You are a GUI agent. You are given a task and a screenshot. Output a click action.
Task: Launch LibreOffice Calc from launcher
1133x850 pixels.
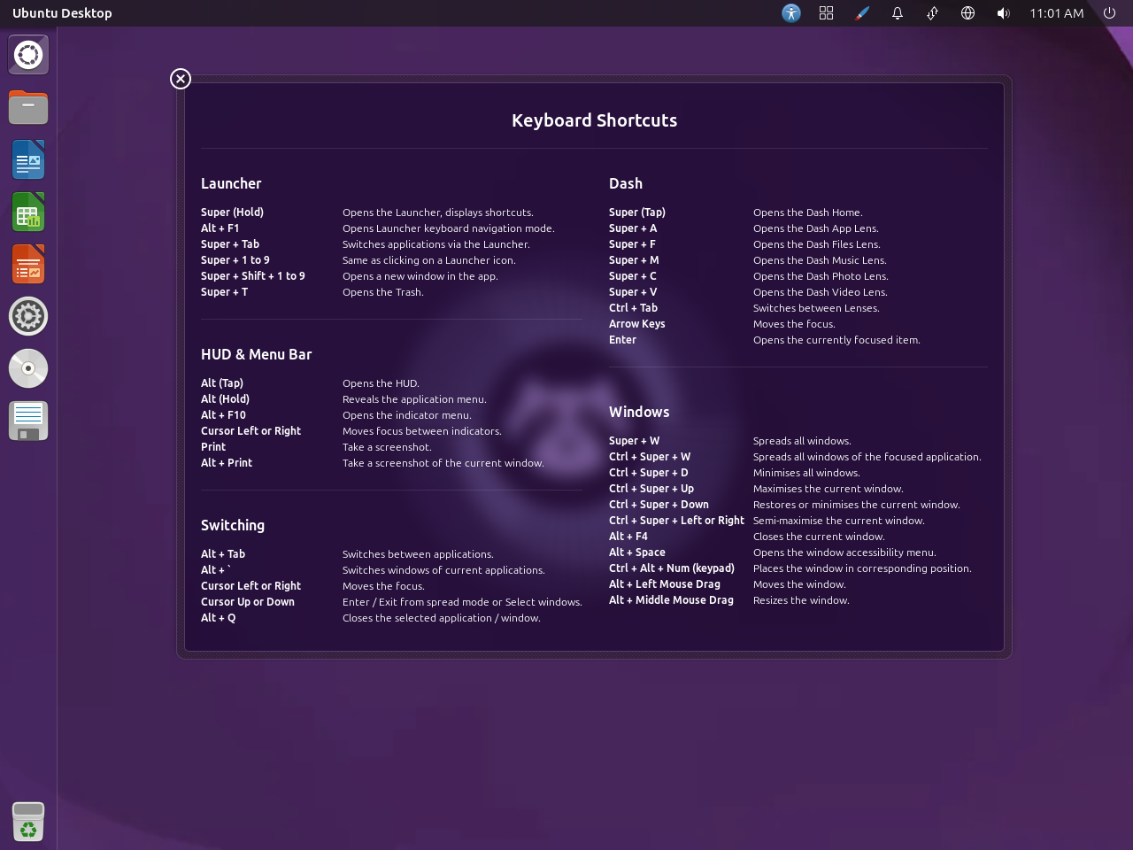28,212
